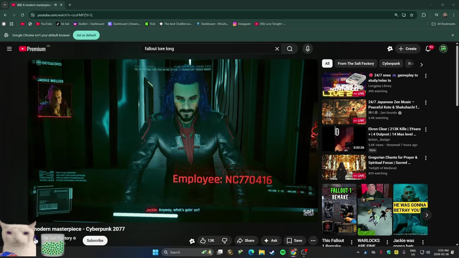Screen dimensions: 459x258
Task: Open the Instagram bookmark
Action: [x=242, y=24]
